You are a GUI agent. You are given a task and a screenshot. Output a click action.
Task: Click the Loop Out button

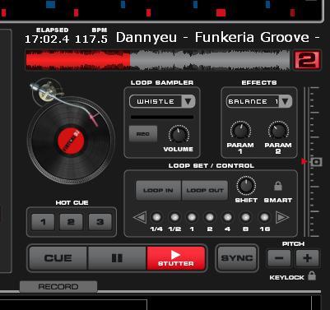pos(205,190)
